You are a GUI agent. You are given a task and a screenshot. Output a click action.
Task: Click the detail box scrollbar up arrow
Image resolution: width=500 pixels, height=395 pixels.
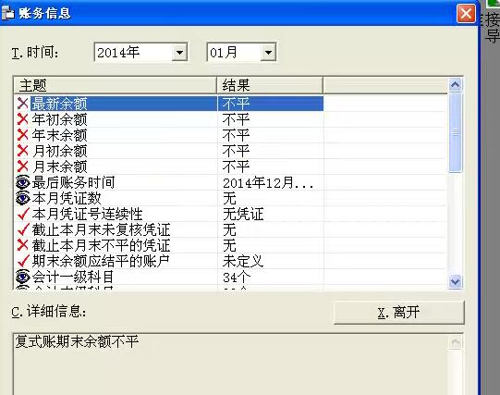455,342
